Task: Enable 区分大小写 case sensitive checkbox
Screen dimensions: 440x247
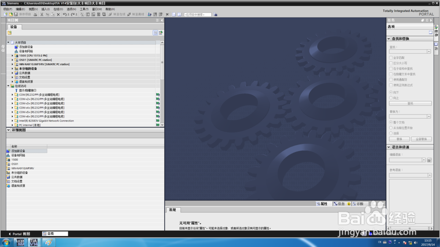Action: (x=391, y=63)
